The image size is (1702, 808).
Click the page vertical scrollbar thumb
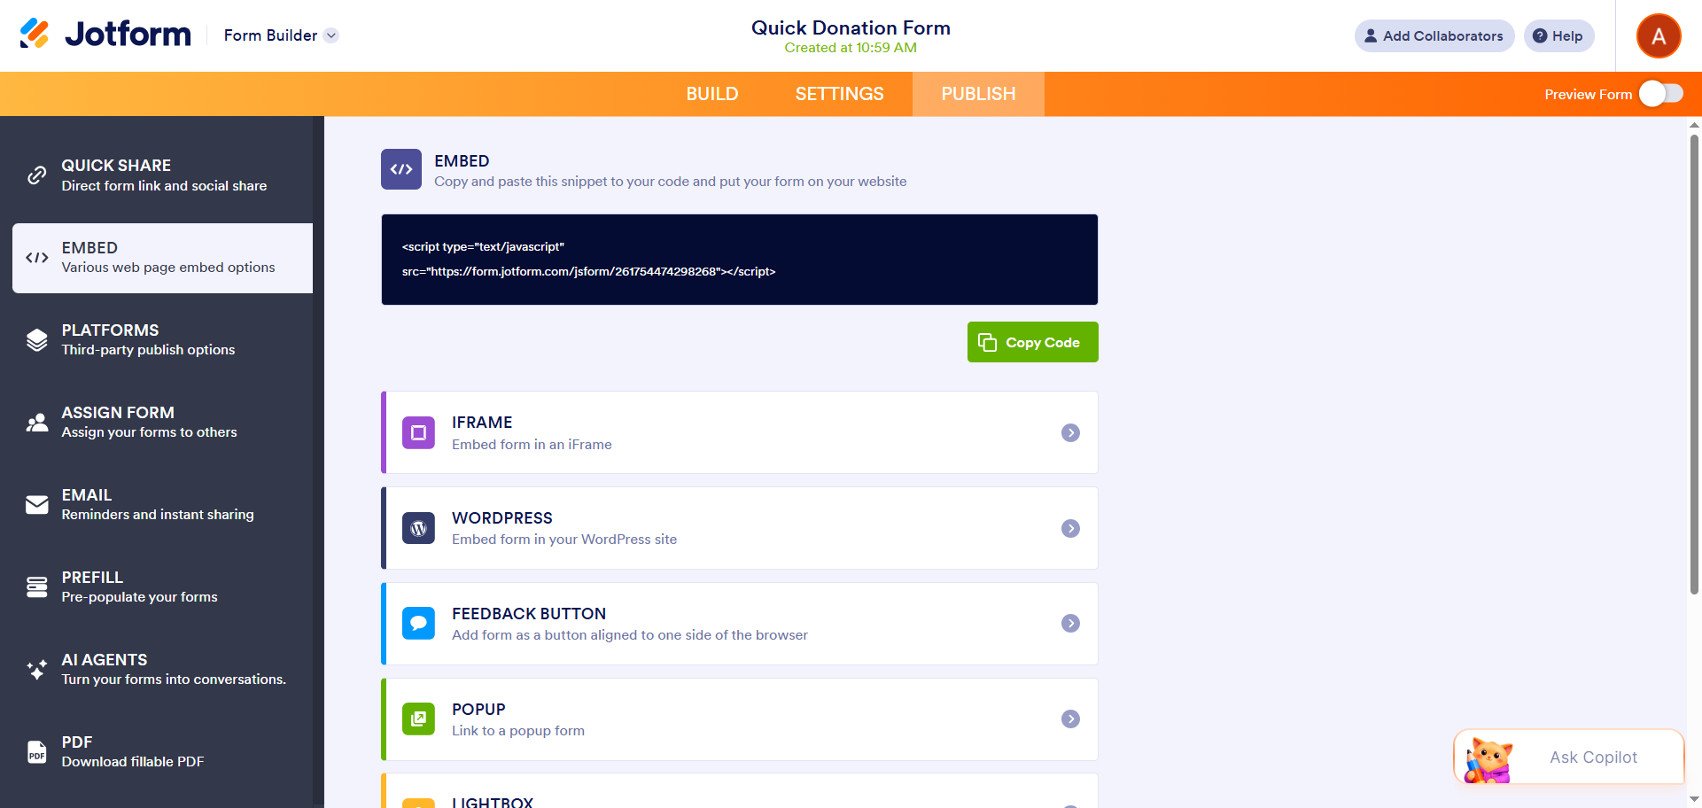tap(1694, 363)
